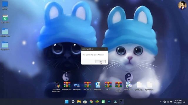
Task: Open the network tray icon
Action: 164,102
